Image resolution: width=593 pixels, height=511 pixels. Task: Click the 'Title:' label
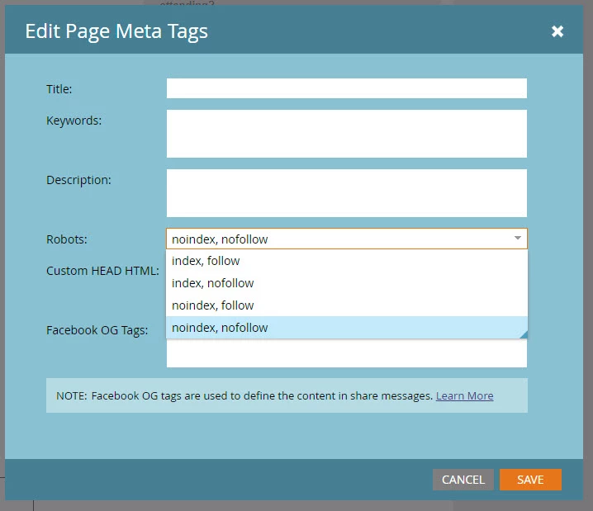59,89
